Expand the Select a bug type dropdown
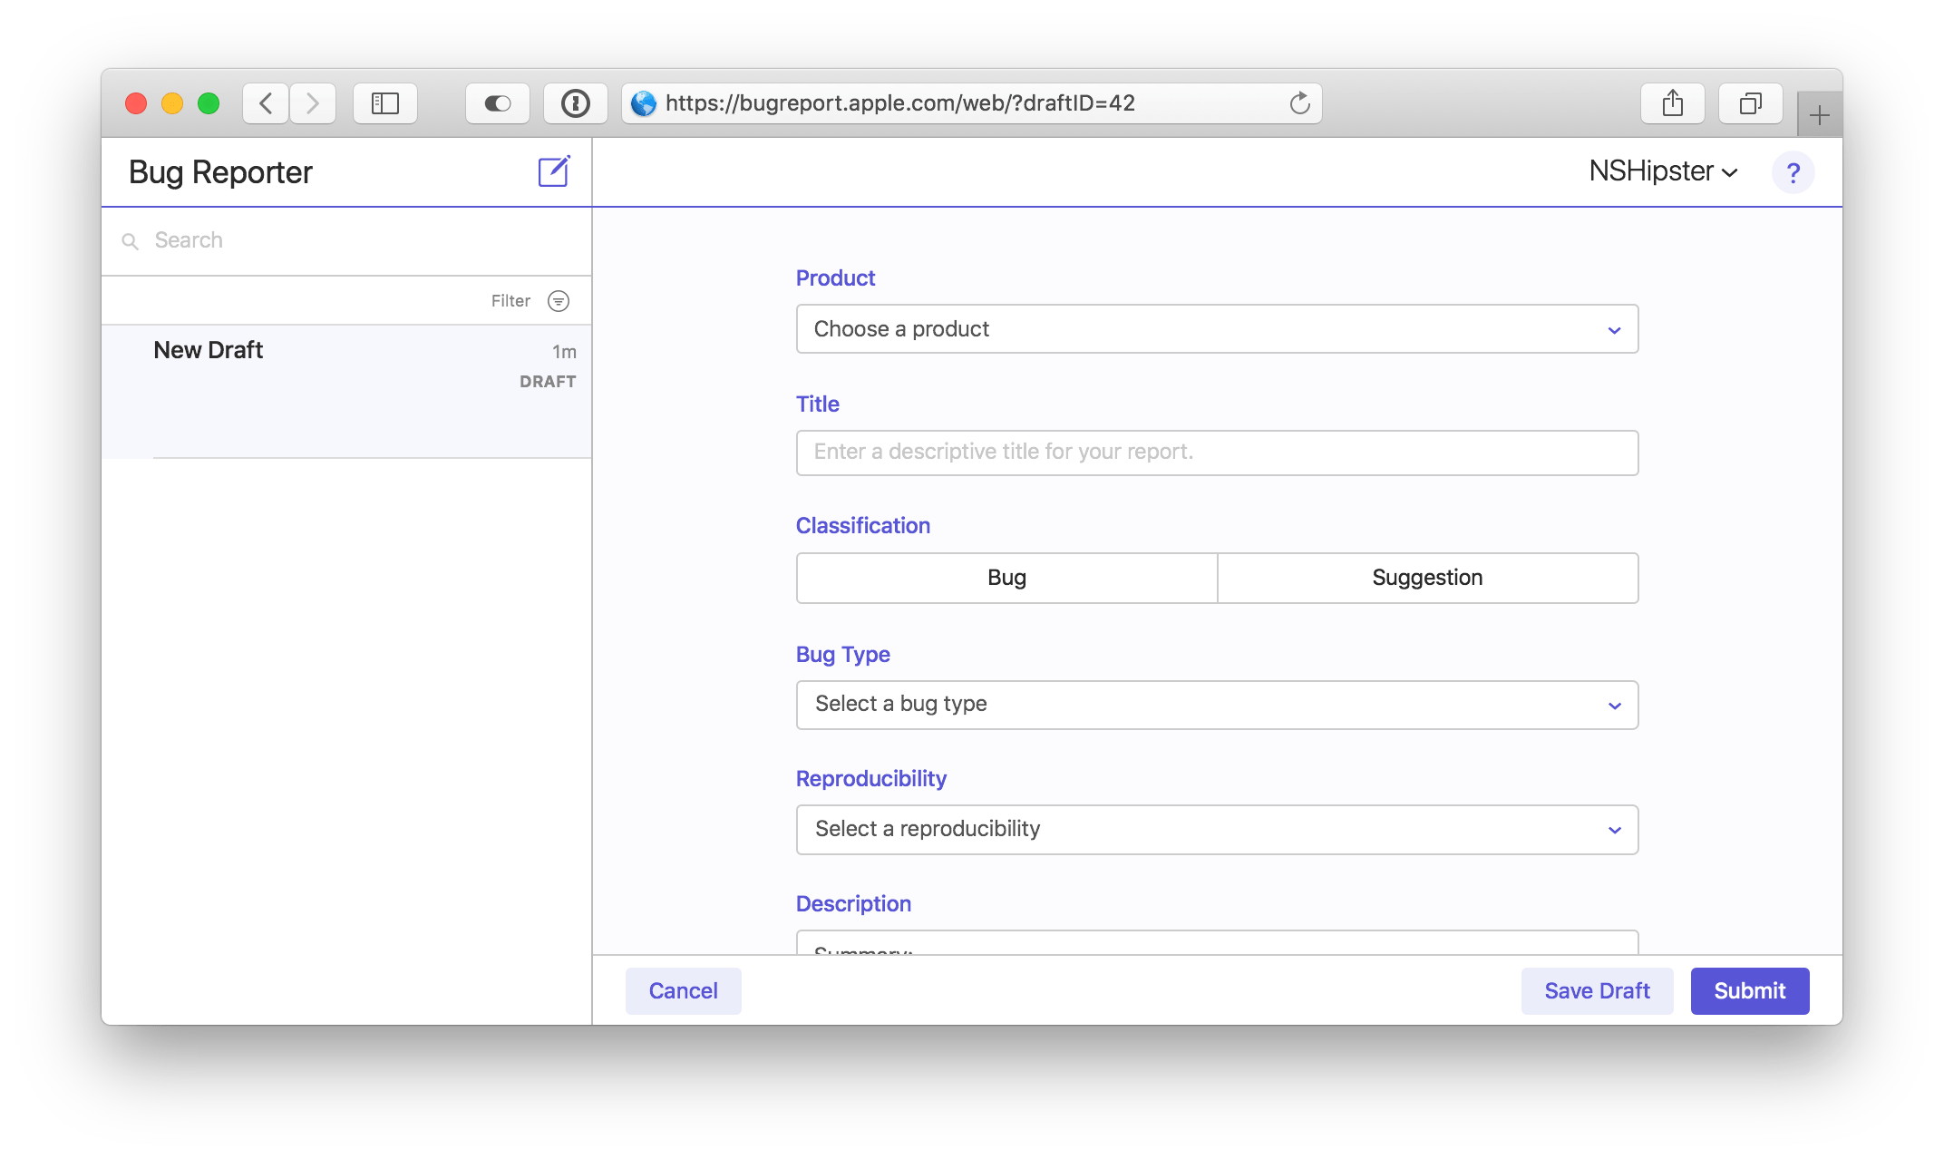The width and height of the screenshot is (1944, 1159). [1217, 705]
